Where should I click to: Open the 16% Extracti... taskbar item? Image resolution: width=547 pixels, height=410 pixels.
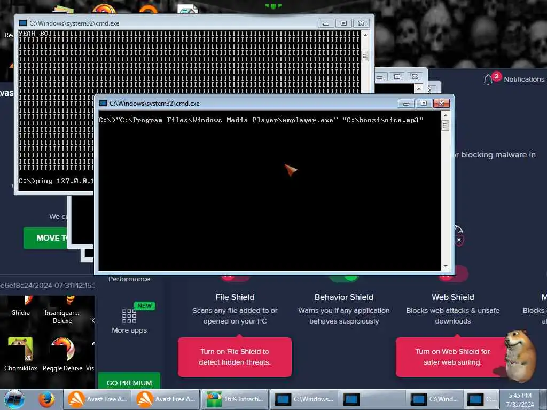(235, 399)
